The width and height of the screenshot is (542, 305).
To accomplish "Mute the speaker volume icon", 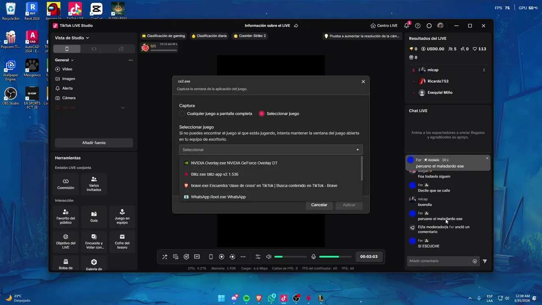I will [x=268, y=257].
